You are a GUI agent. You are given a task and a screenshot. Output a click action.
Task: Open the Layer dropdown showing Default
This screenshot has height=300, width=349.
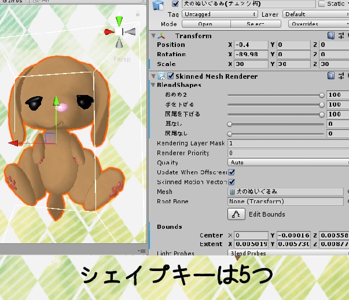(x=315, y=14)
